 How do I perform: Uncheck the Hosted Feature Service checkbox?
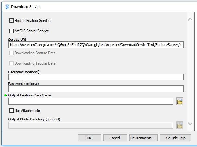coord(12,21)
